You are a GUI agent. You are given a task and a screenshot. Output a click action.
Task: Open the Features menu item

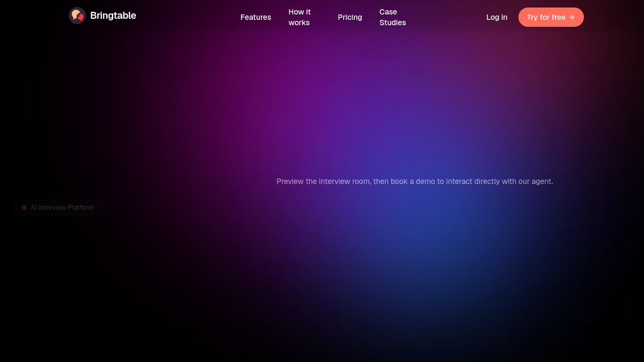point(256,17)
